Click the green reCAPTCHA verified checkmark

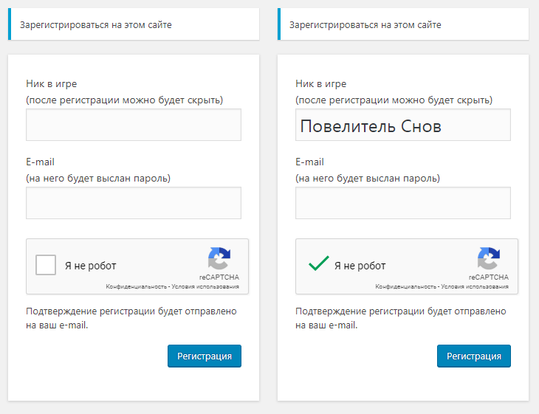click(x=319, y=263)
